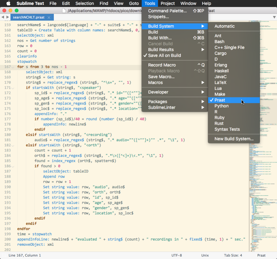Open the SublimeLinter submenu
The width and height of the screenshot is (277, 259).
pyautogui.click(x=175, y=107)
